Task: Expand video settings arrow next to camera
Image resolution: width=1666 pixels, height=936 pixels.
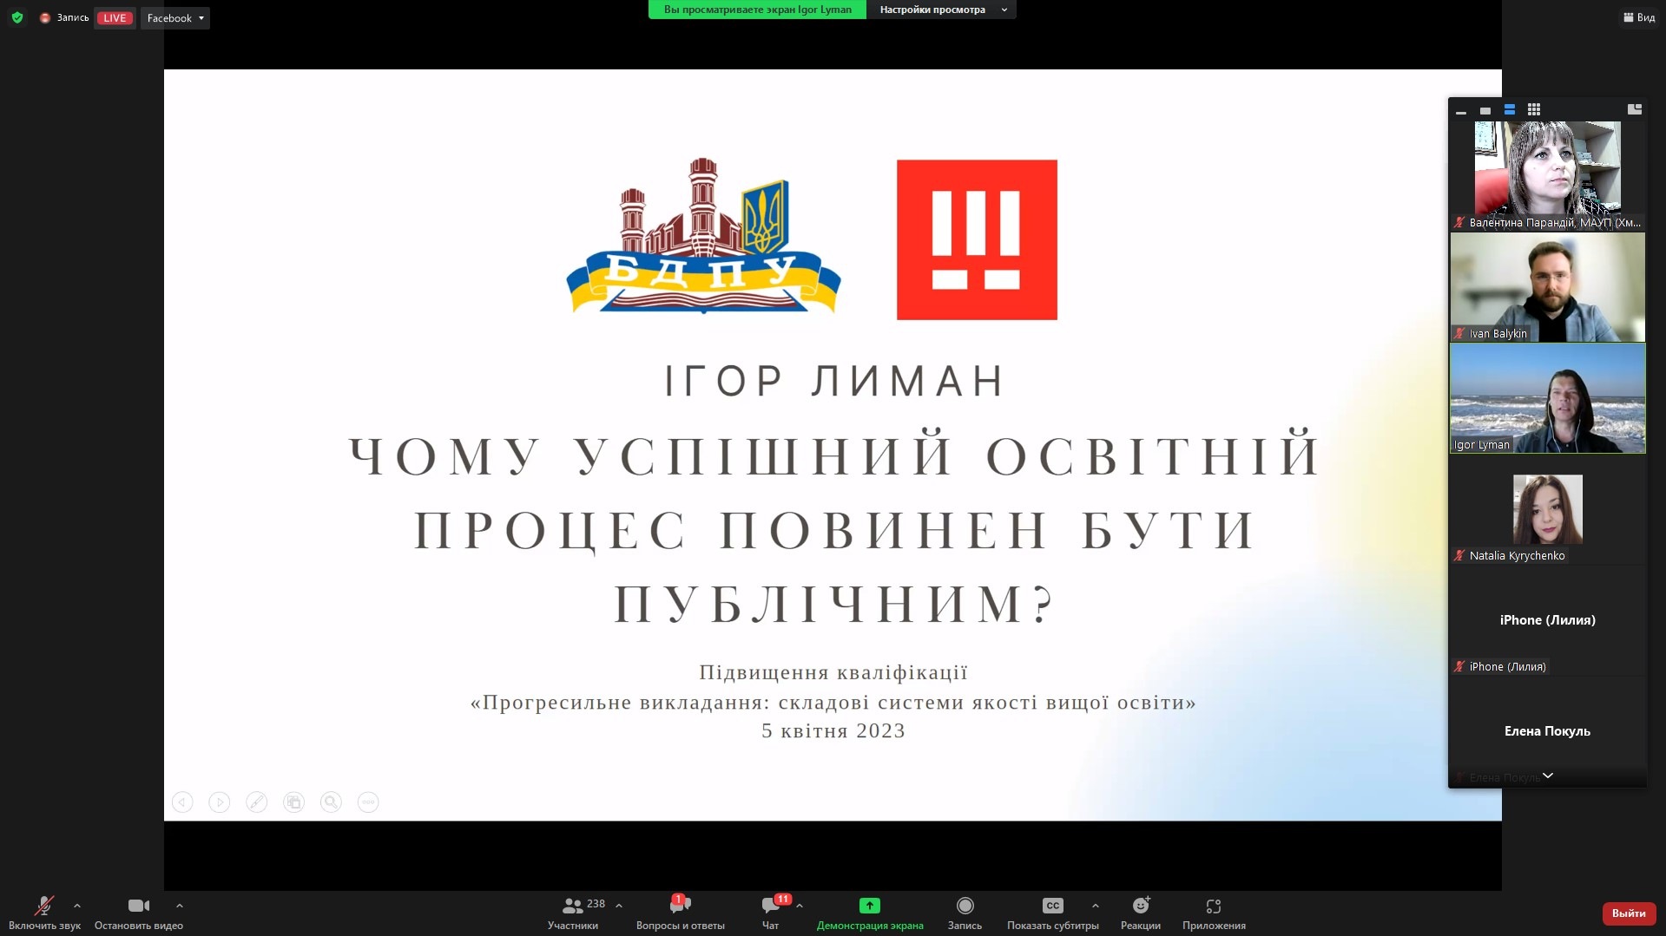Action: [180, 906]
